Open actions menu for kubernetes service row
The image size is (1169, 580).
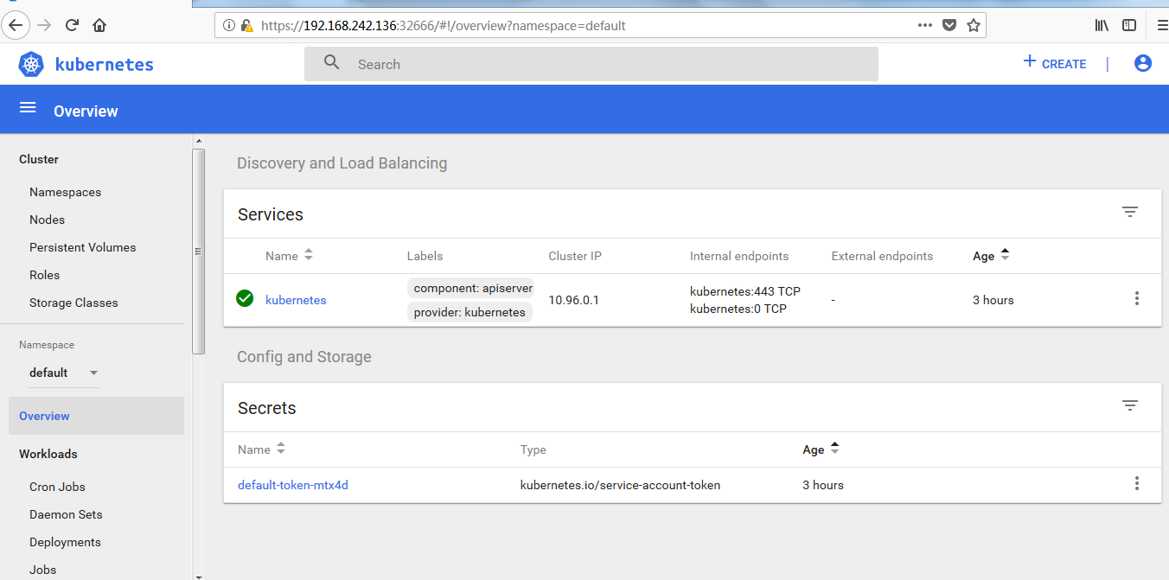1137,298
